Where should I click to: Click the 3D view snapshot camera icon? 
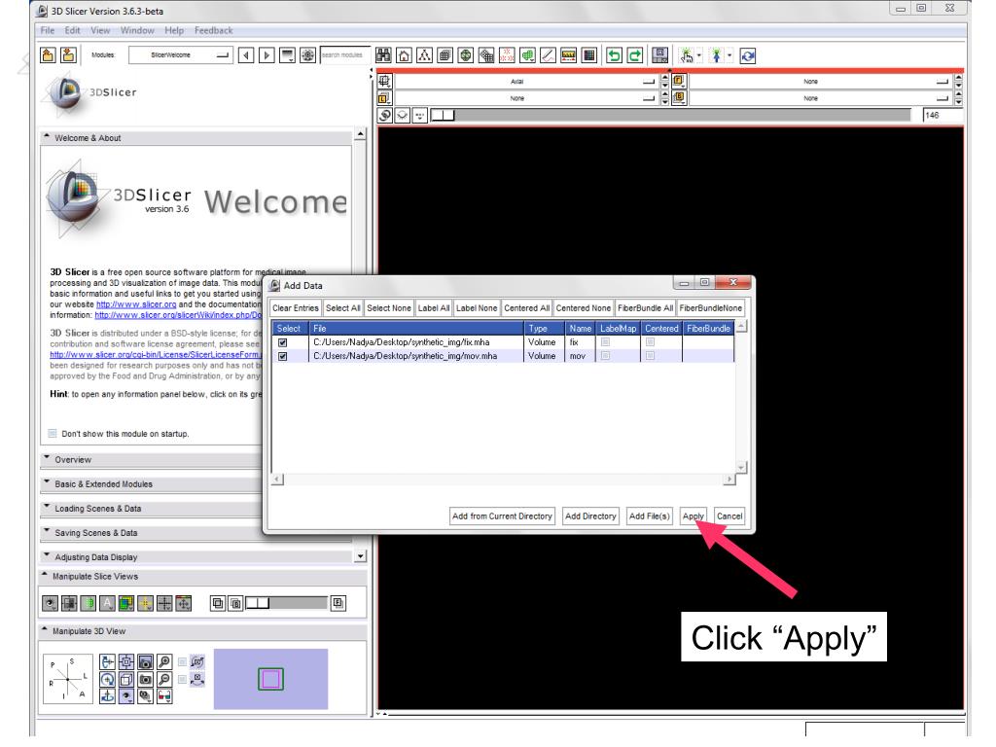pyautogui.click(x=146, y=661)
